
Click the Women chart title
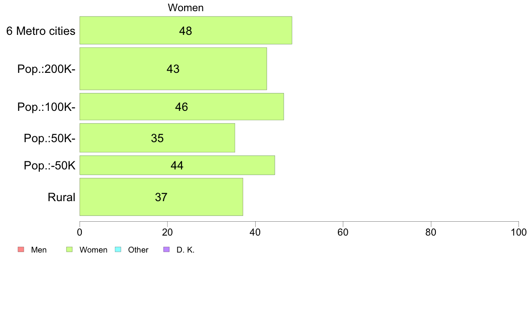point(185,8)
